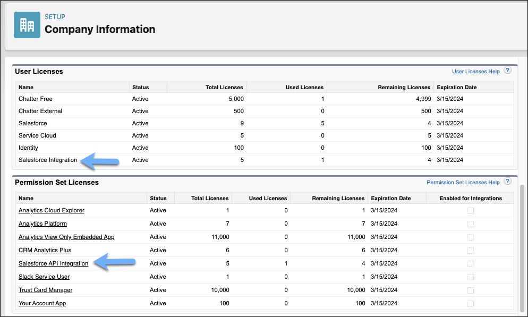This screenshot has height=317, width=528.
Task: Click the Expiration Date header in User Licenses
Action: coord(456,87)
